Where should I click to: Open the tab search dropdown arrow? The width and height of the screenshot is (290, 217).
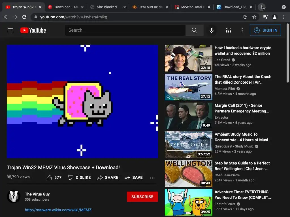click(284, 7)
